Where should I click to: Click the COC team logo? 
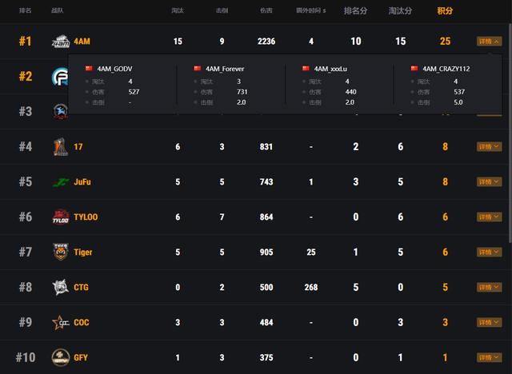click(61, 322)
